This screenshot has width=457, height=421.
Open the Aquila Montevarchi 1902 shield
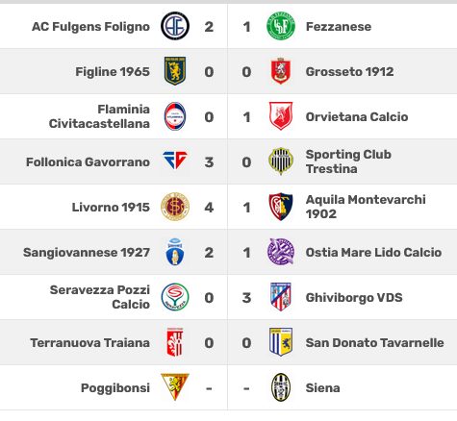(x=281, y=207)
